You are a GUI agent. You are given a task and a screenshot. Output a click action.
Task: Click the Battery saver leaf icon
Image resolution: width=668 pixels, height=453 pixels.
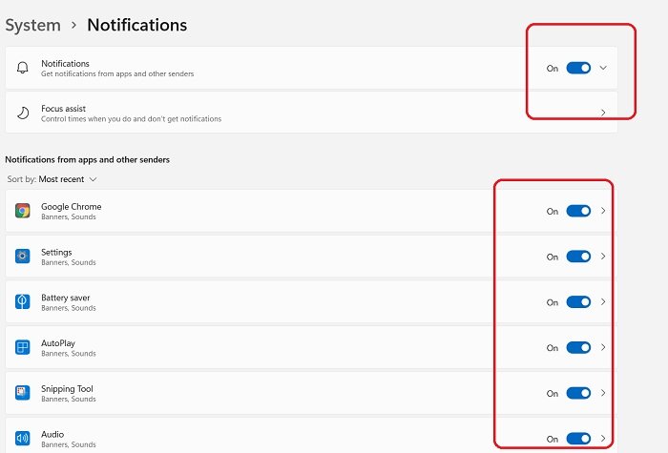coord(23,302)
